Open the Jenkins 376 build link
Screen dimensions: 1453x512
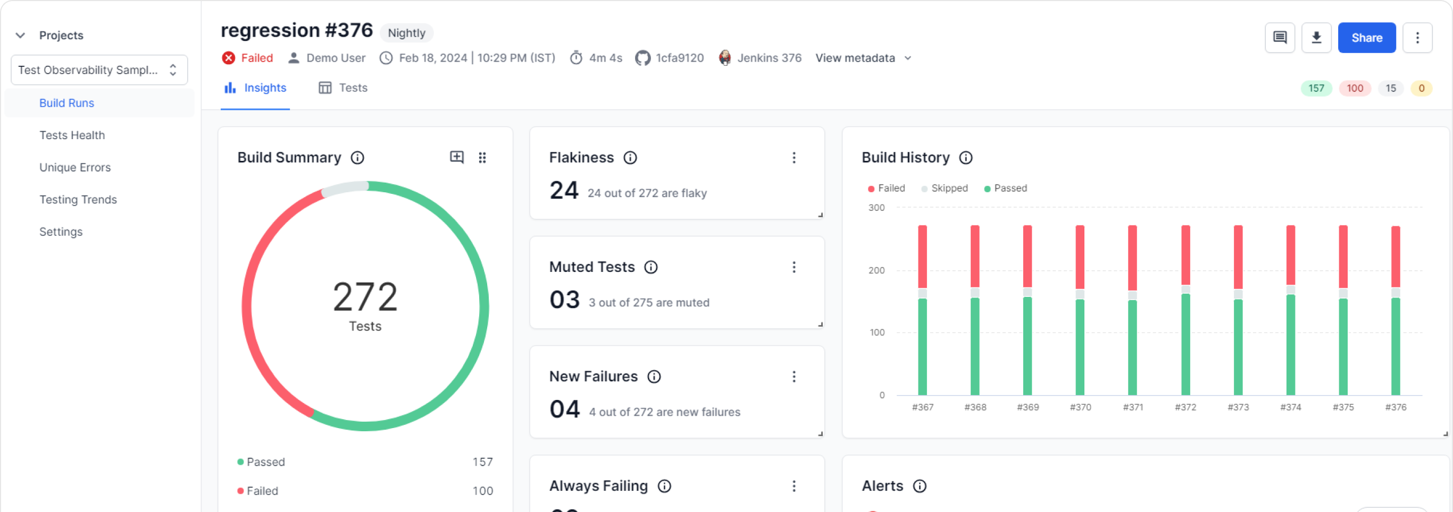(x=769, y=58)
